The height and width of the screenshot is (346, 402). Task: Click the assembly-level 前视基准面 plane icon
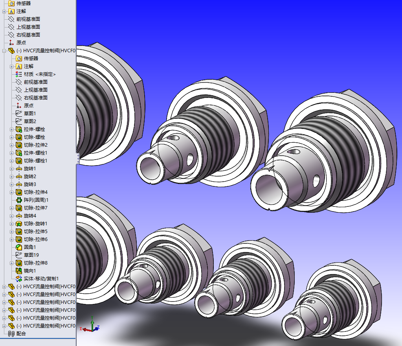[x=11, y=19]
